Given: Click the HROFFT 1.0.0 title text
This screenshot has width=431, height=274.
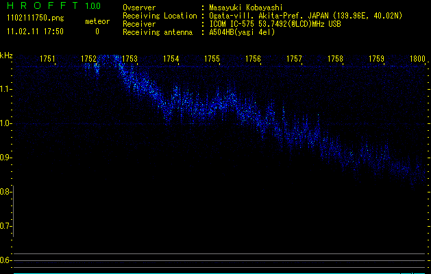Looking at the screenshot, I should point(54,5).
